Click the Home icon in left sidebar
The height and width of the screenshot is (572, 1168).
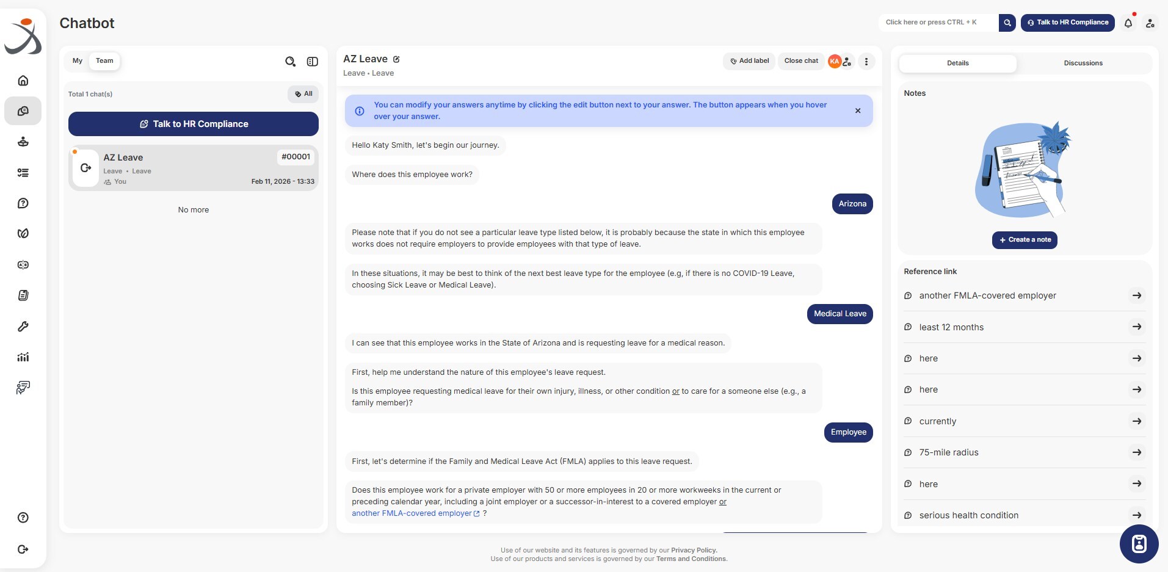pos(23,81)
